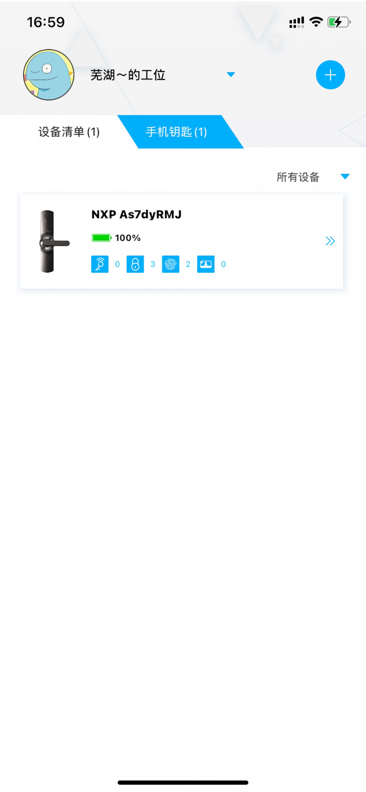Expand the location dropdown arrow beside 芜湖~的工位
This screenshot has width=366, height=792.
click(231, 74)
